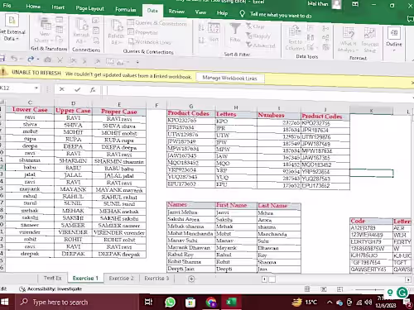Expand the Name Box dropdown arrow

(36, 88)
